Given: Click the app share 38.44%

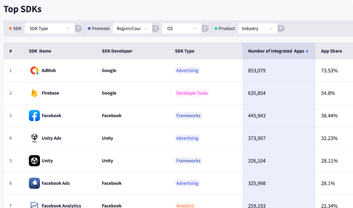Looking at the screenshot, I should pyautogui.click(x=329, y=116).
